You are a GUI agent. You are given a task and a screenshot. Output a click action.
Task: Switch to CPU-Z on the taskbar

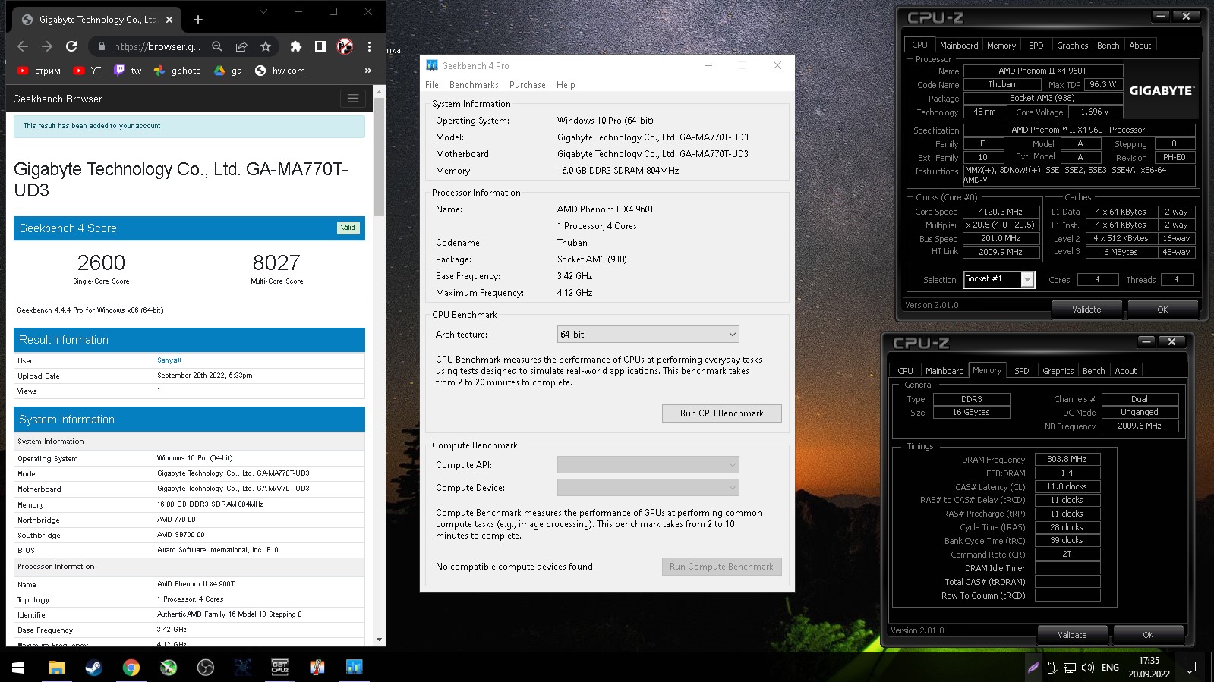click(280, 668)
